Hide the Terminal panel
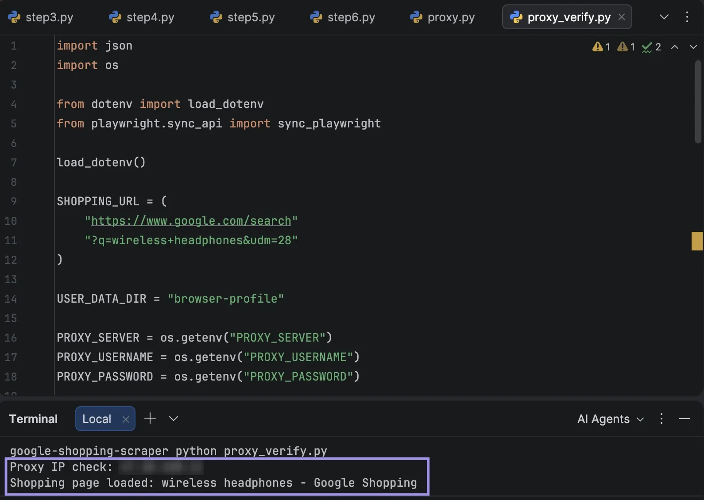Image resolution: width=704 pixels, height=500 pixels. pyautogui.click(x=685, y=419)
